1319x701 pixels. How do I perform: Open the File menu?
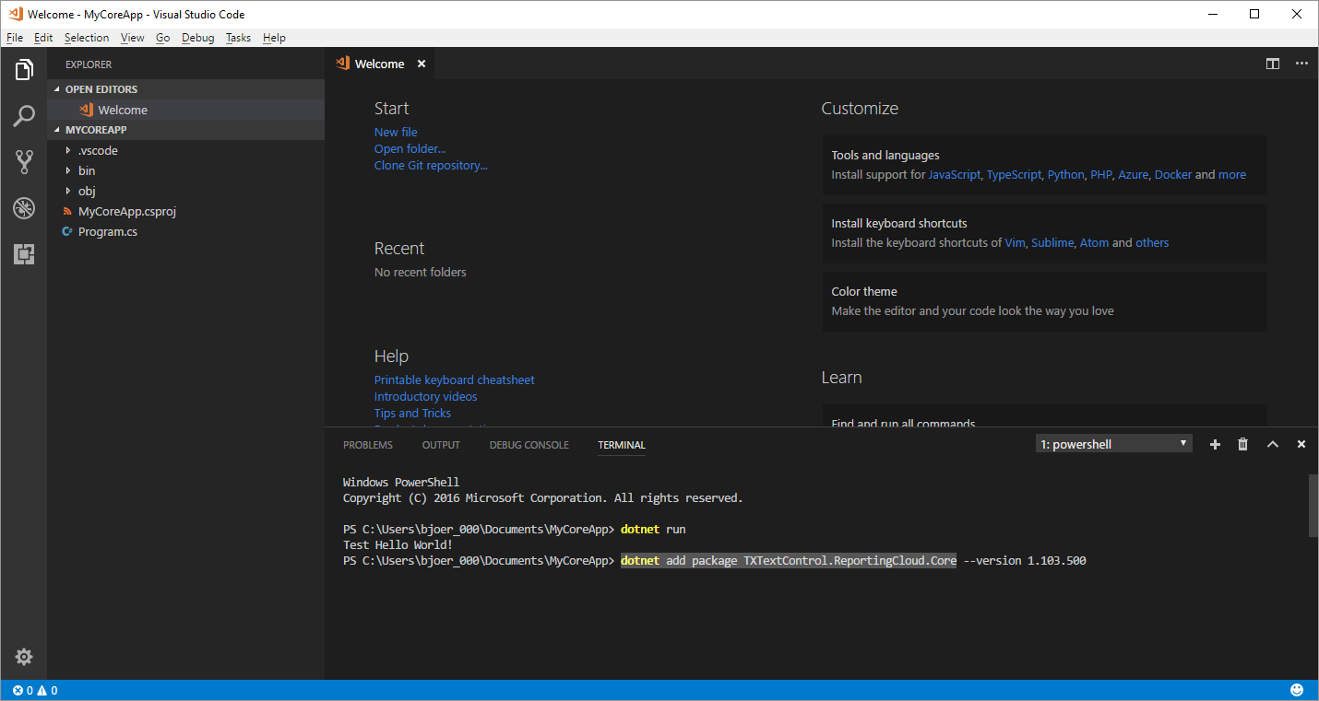click(14, 38)
